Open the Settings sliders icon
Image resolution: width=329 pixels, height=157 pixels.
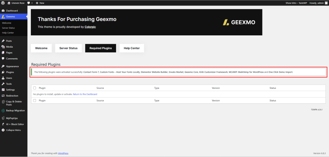tap(3, 90)
